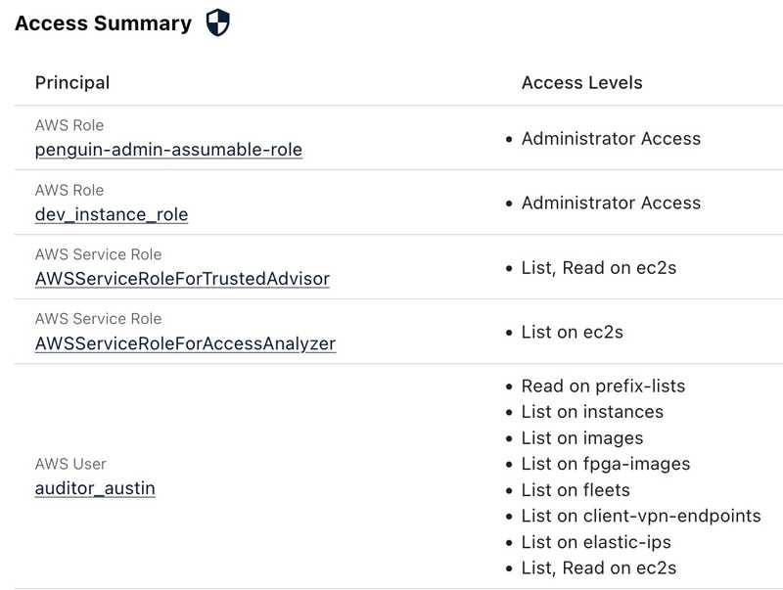Click the List on client-vpn-endpoints entry
This screenshot has height=590, width=783.
pyautogui.click(x=640, y=516)
